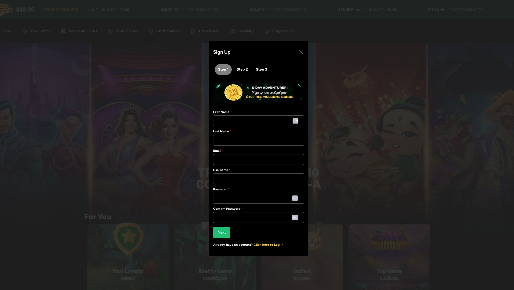The width and height of the screenshot is (514, 290).
Task: Open the Specialty menu item
Action: pyautogui.click(x=245, y=31)
